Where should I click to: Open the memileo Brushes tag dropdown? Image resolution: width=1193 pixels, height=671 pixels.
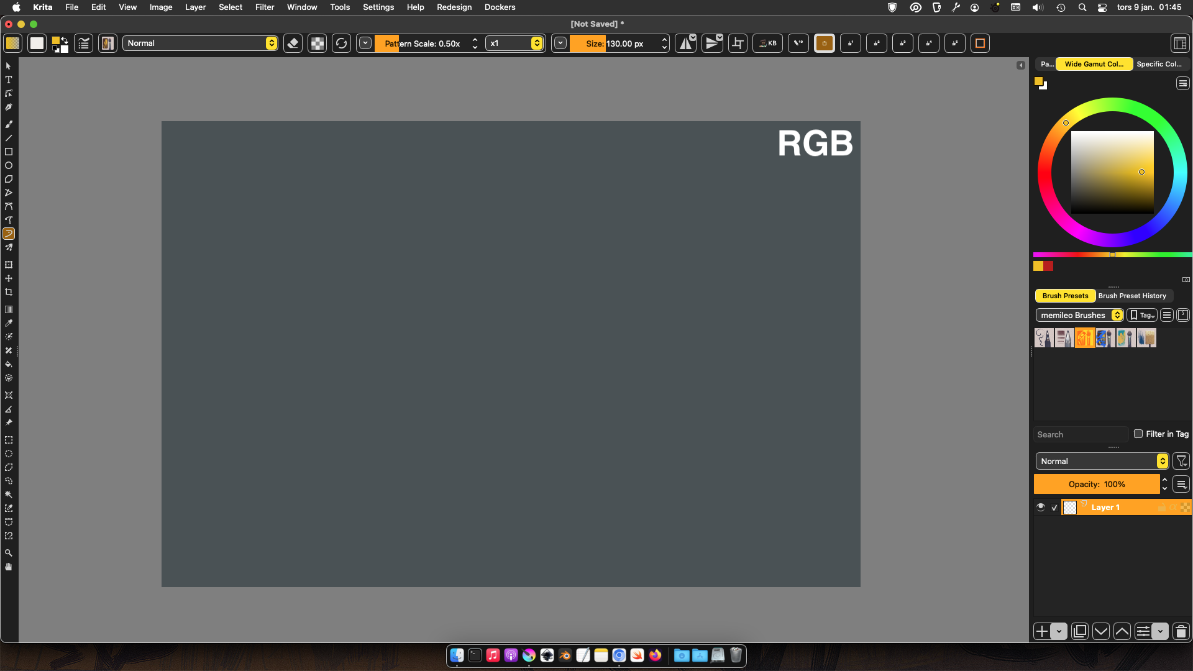point(1079,315)
